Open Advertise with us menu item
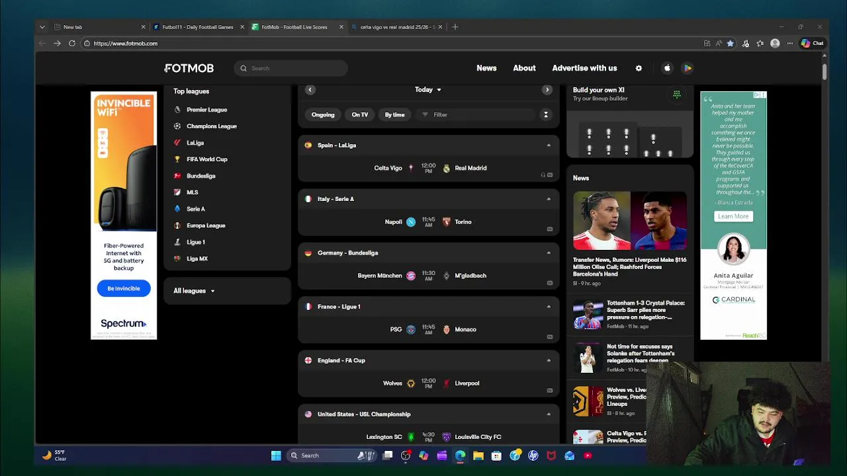 point(584,68)
